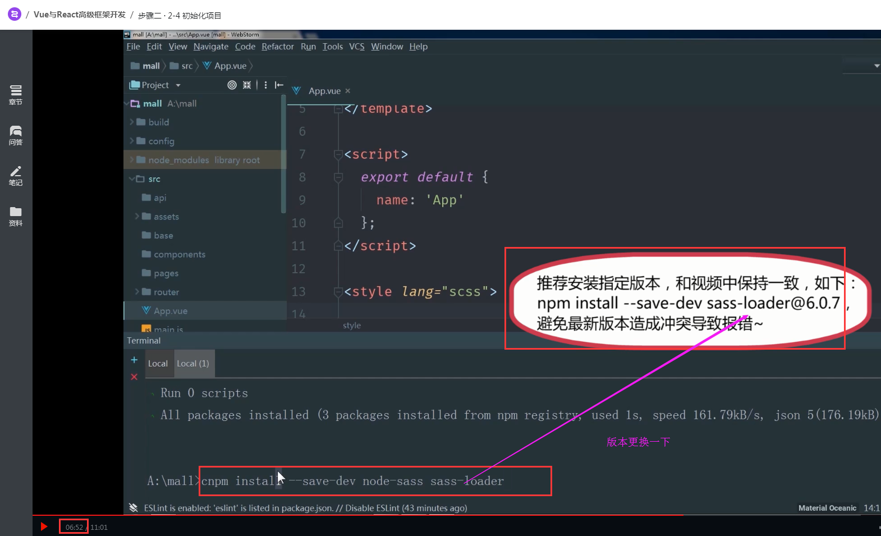The image size is (881, 536).
Task: Click the Material Oceanic theme indicator
Action: click(827, 508)
